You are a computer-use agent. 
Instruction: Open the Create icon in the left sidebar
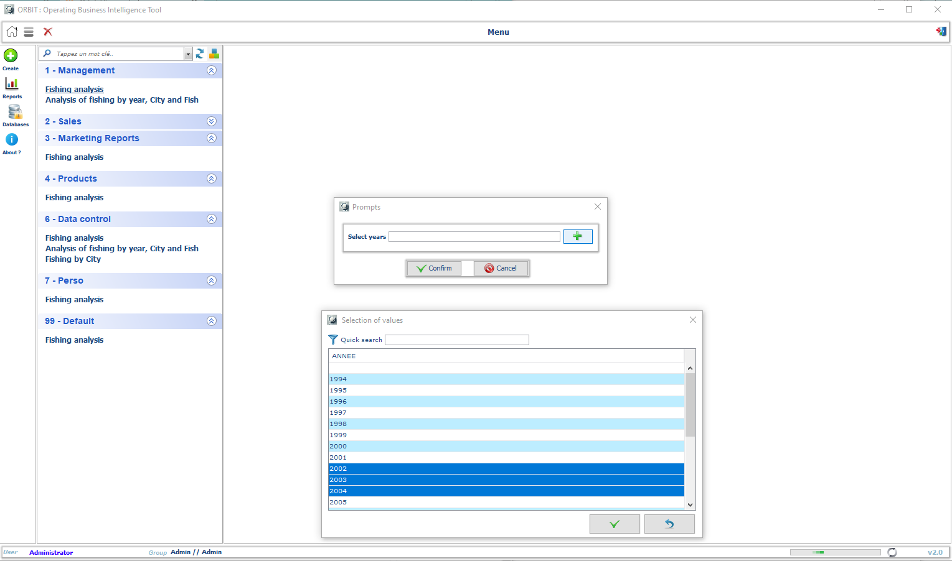pyautogui.click(x=11, y=56)
